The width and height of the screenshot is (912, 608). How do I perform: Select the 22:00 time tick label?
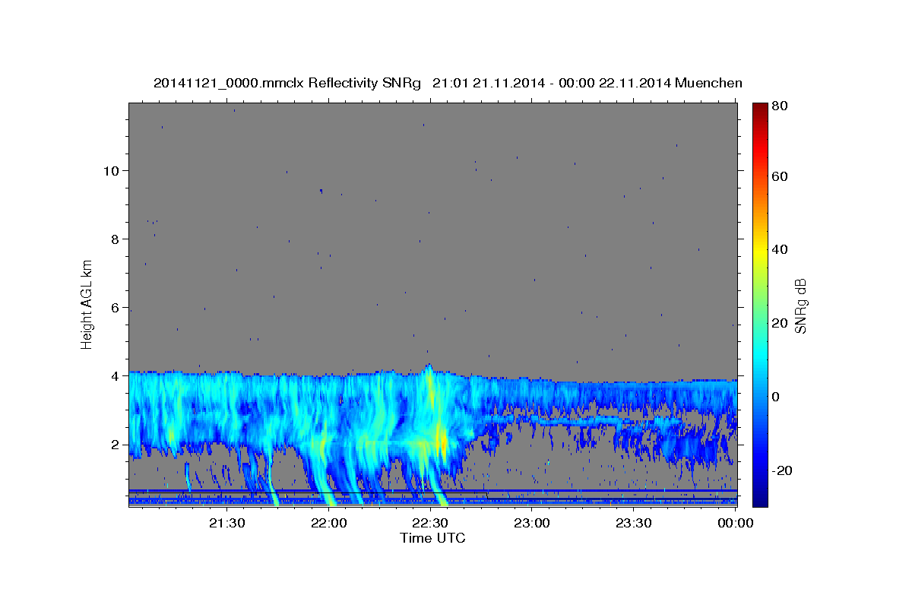329,523
